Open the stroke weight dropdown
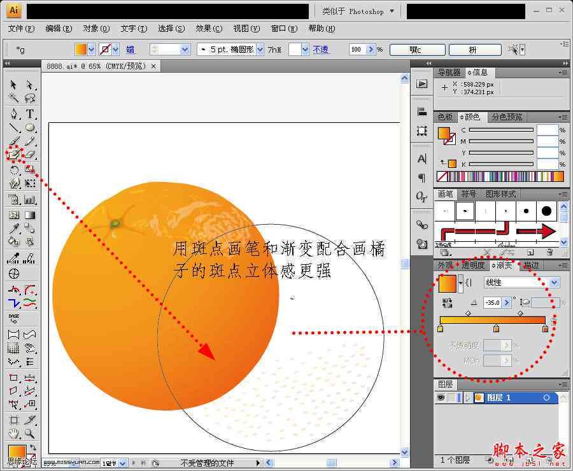The height and width of the screenshot is (471, 573). (185, 50)
